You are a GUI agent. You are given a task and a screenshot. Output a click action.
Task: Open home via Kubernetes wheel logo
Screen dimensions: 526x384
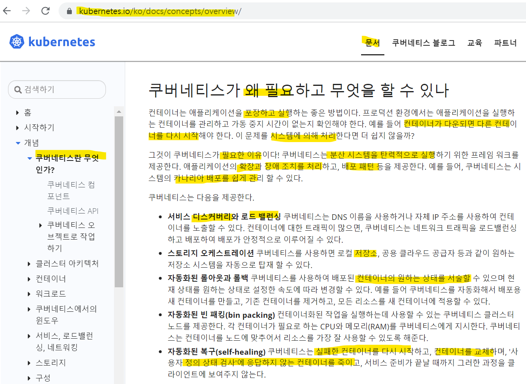(x=17, y=42)
